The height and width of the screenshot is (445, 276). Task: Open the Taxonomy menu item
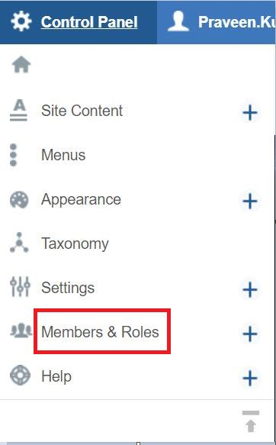(75, 243)
